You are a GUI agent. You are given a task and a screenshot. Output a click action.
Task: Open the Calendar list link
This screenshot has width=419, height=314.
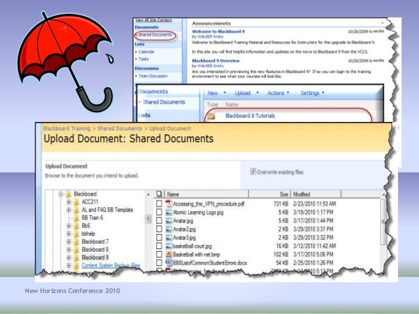point(146,52)
